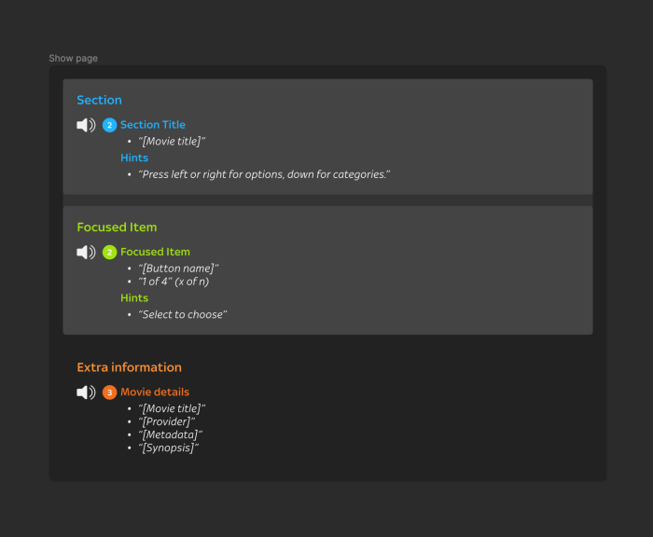The height and width of the screenshot is (537, 653).
Task: Click the "Press left or right for options" hint text
Action: [263, 174]
